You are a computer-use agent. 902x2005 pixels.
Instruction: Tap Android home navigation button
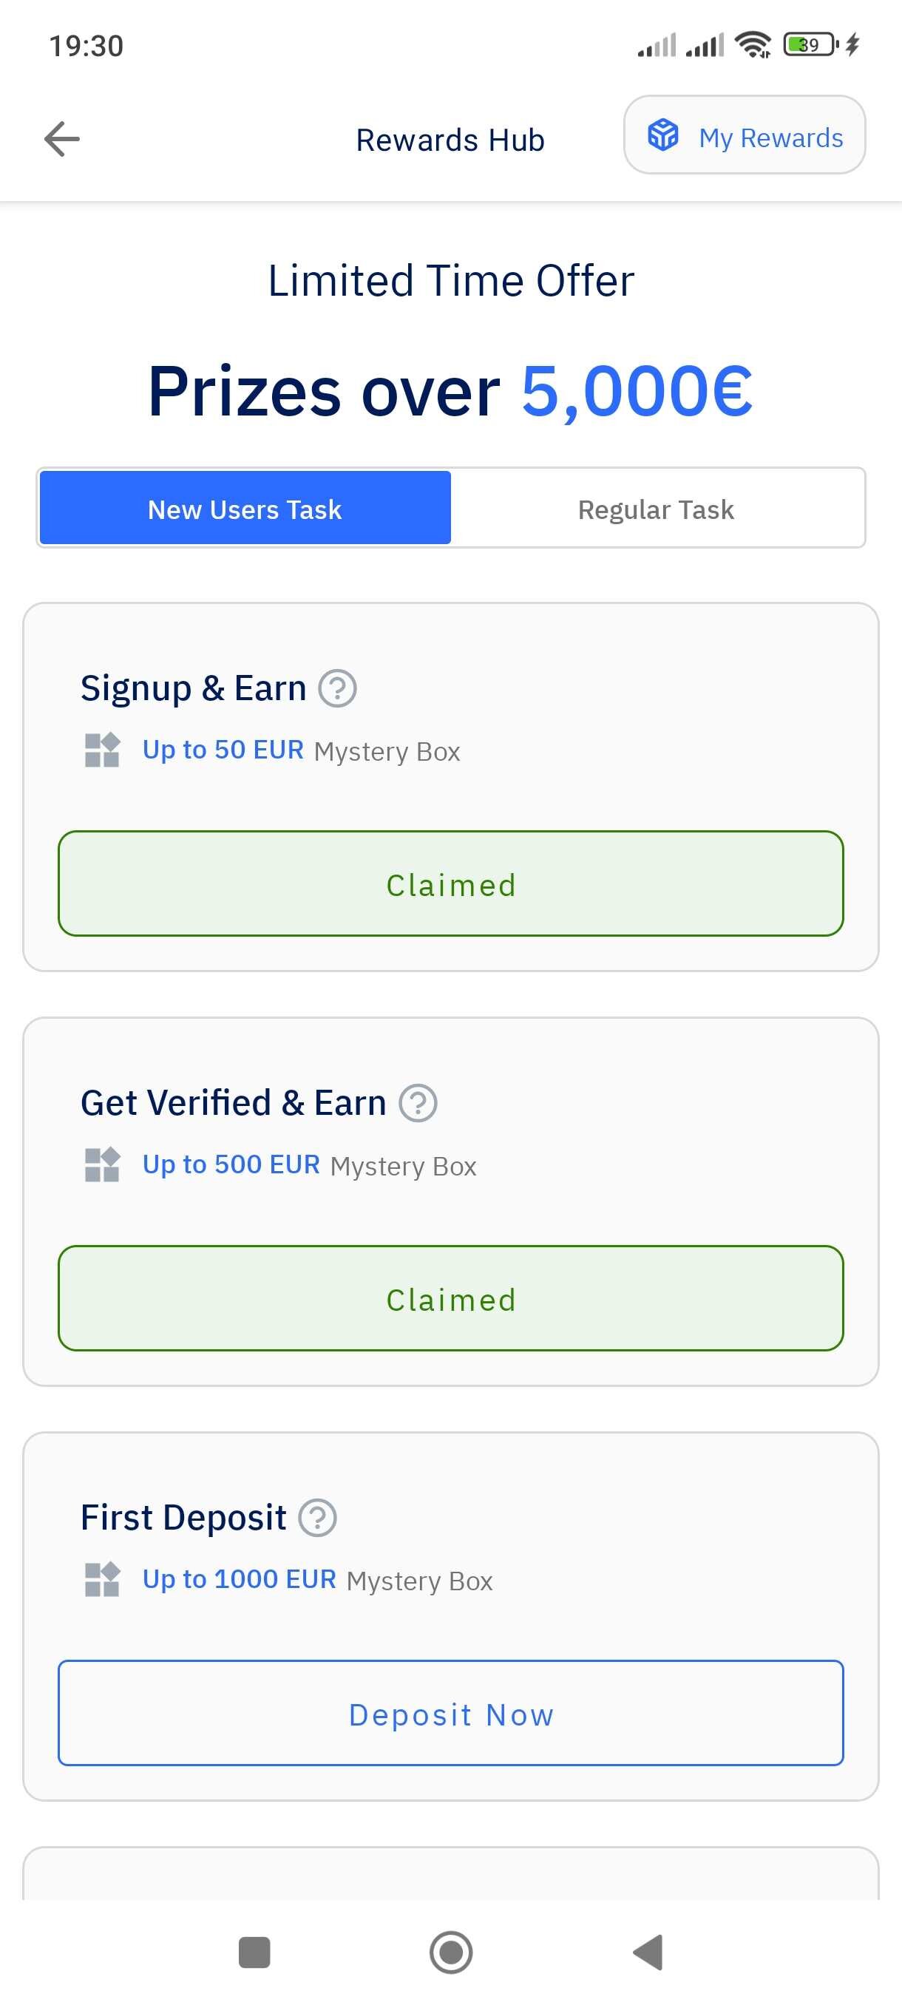pyautogui.click(x=452, y=1952)
